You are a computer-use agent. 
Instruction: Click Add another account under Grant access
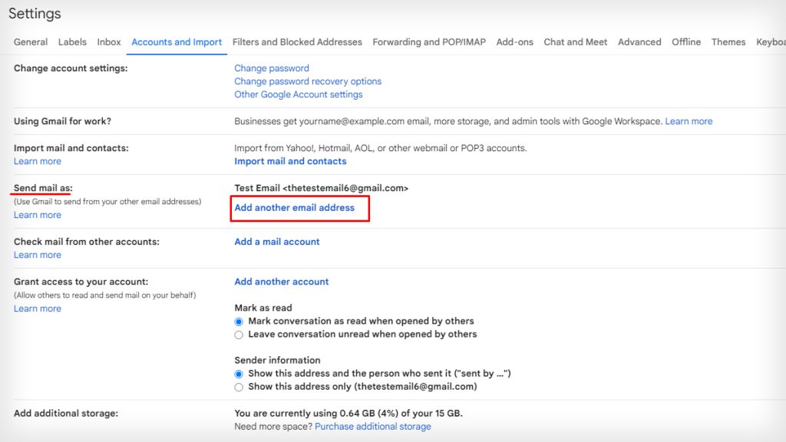click(x=281, y=282)
